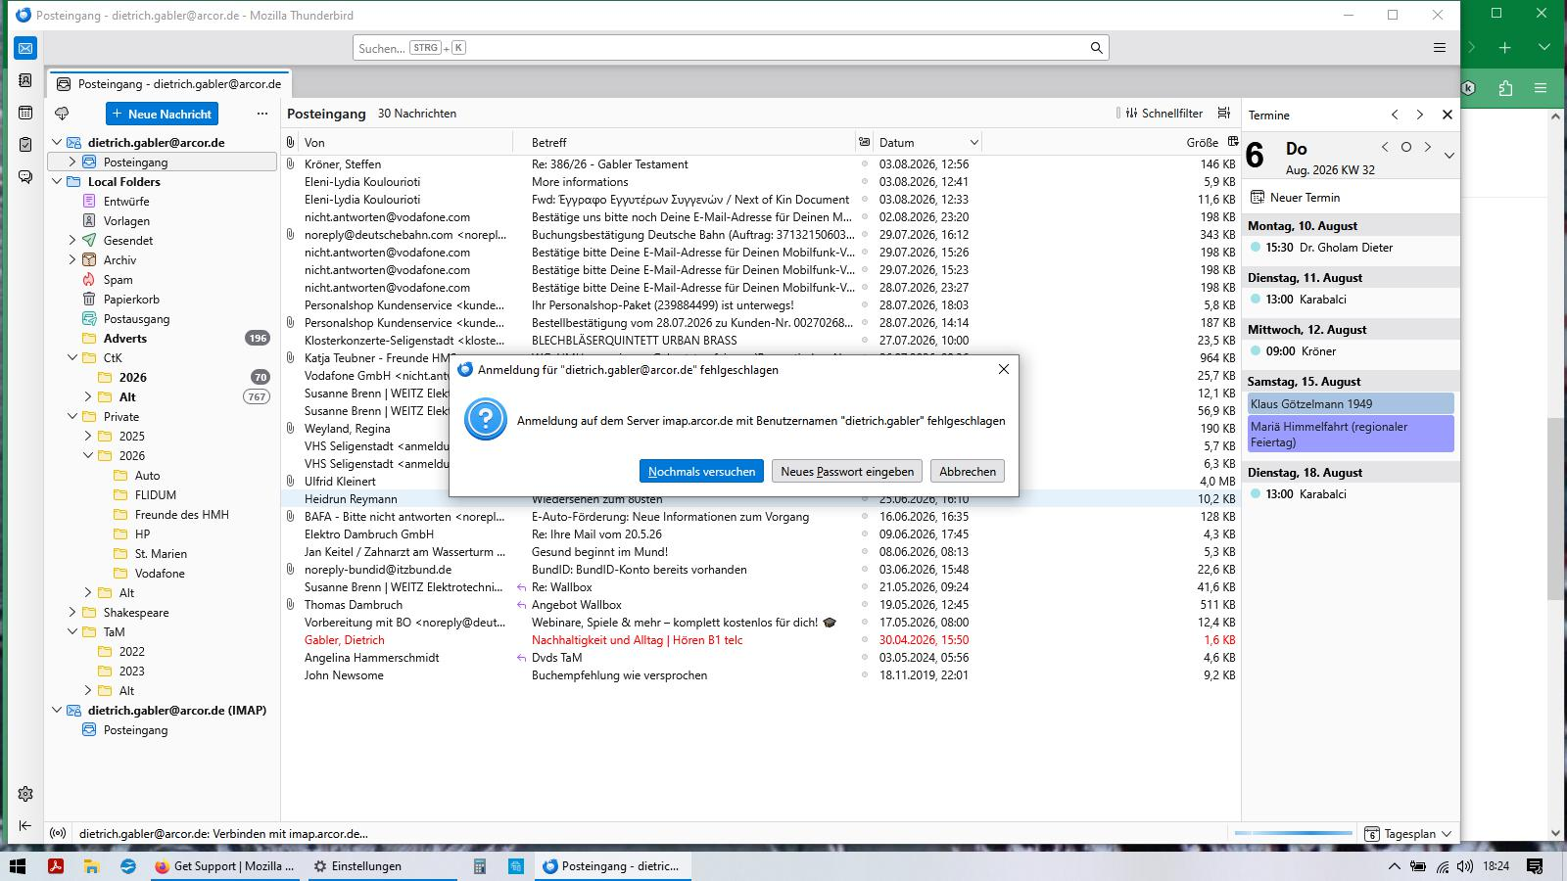
Task: Open the Tasks space icon
Action: point(25,145)
